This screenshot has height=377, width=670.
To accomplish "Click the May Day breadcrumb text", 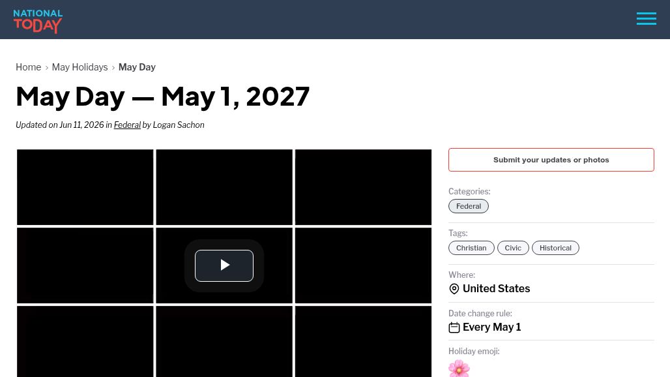I will 137,67.
